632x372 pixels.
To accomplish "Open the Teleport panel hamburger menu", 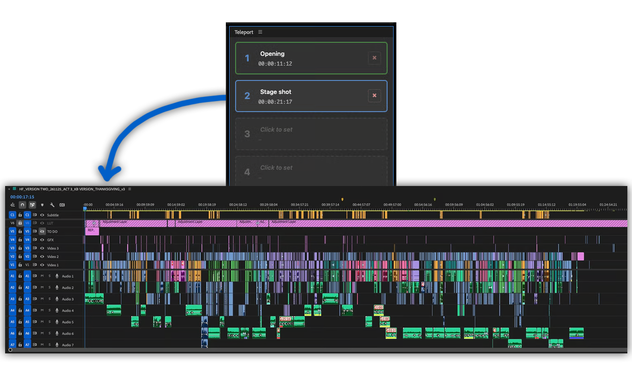I will (x=260, y=32).
